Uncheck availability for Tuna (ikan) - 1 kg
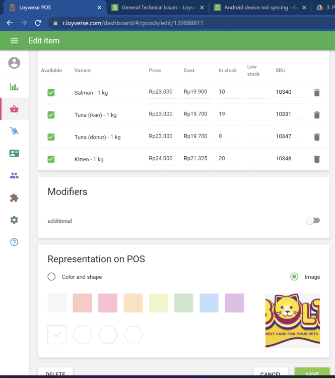335x378 pixels. pyautogui.click(x=51, y=115)
